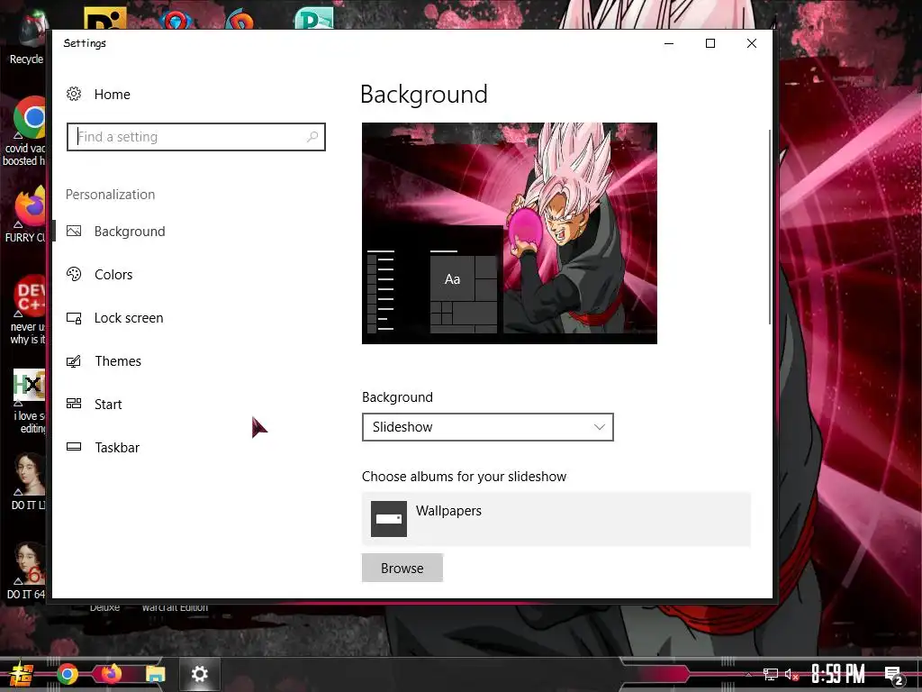
Task: Launch Chrome from the taskbar
Action: (x=68, y=674)
